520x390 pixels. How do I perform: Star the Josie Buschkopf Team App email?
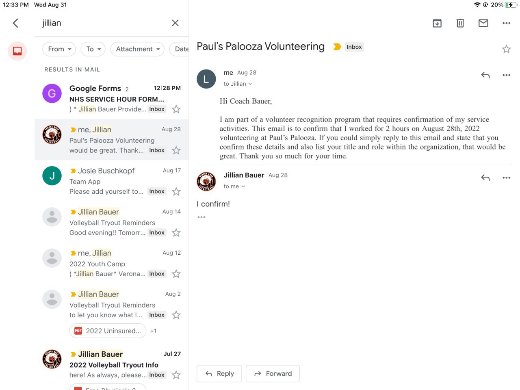pyautogui.click(x=176, y=191)
